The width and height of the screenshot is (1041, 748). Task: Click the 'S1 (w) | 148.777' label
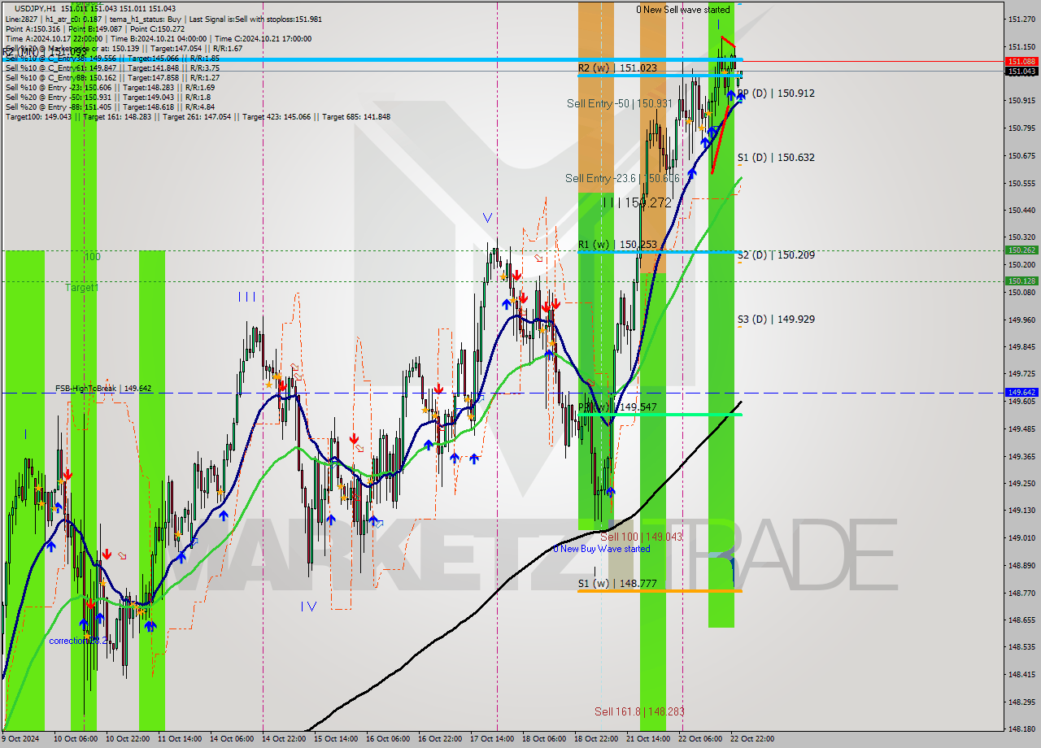click(x=617, y=584)
